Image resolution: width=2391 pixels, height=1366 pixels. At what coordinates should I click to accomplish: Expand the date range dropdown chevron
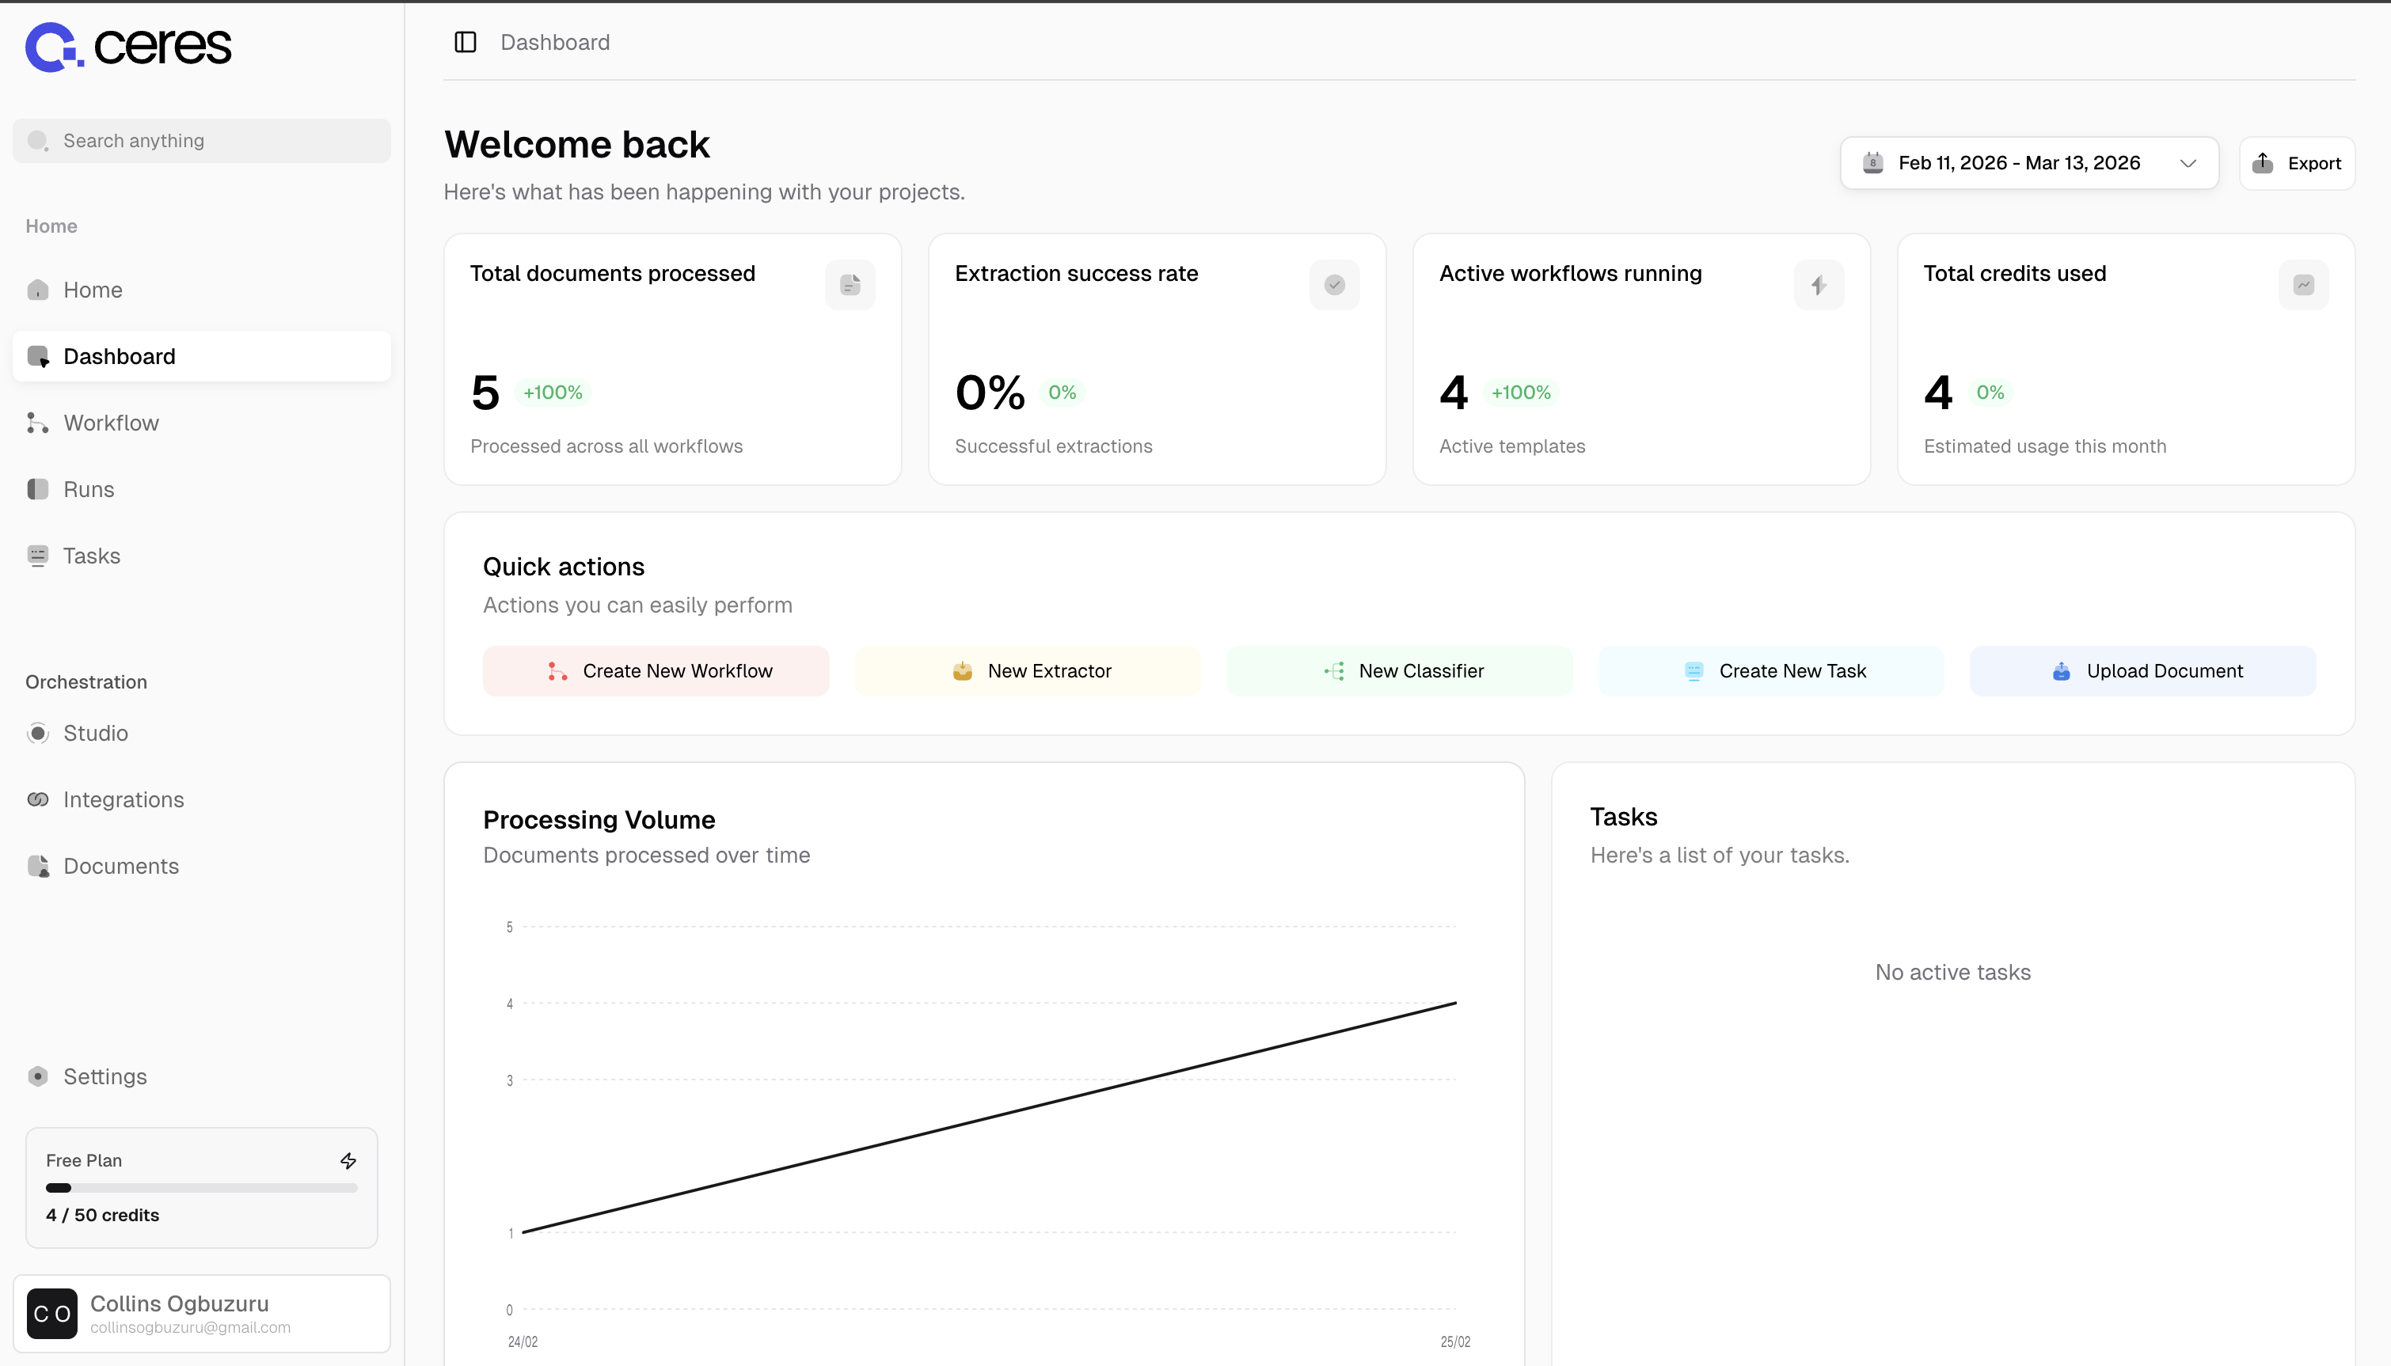coord(2188,163)
